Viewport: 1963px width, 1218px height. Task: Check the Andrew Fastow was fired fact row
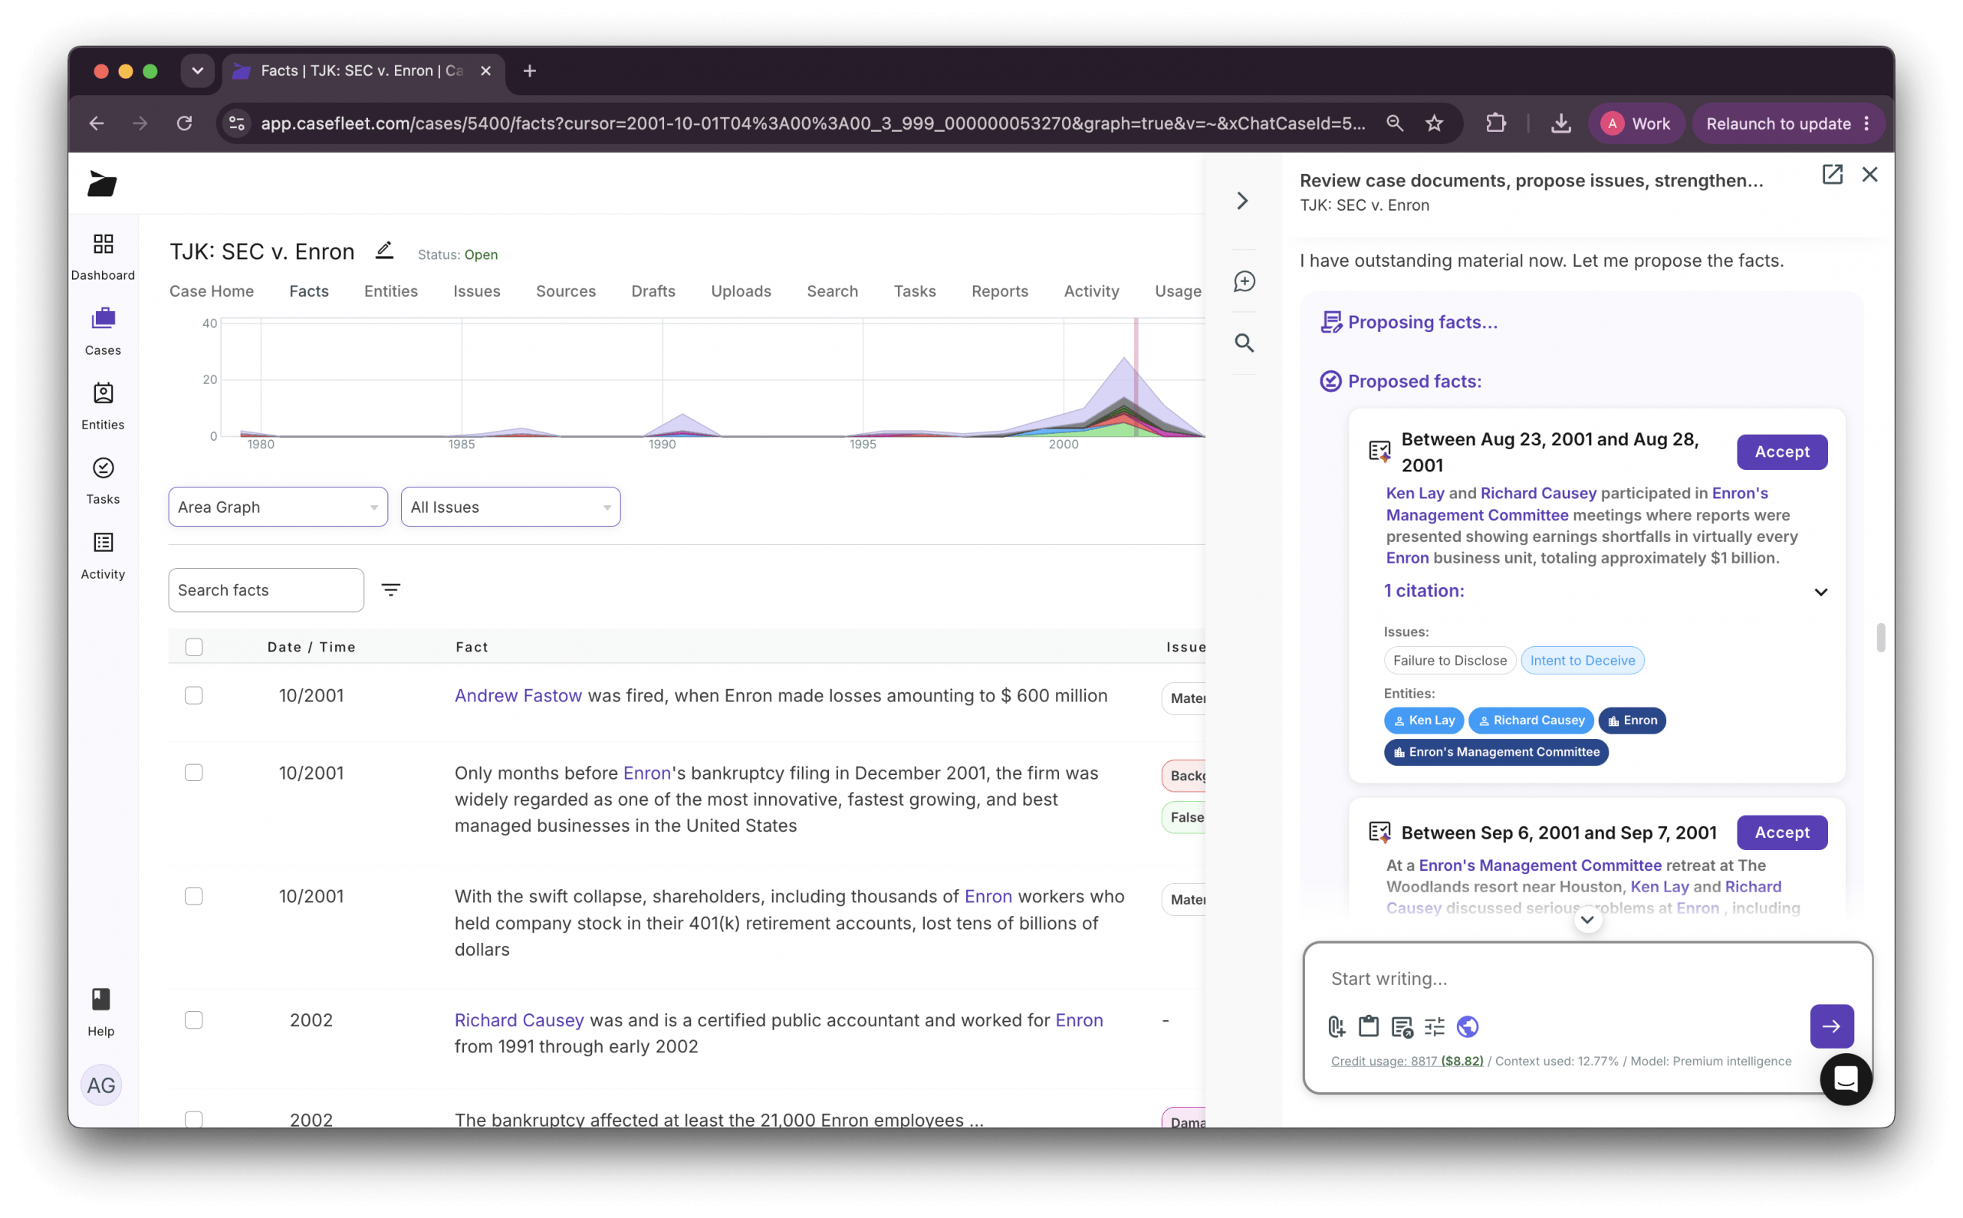(x=193, y=695)
